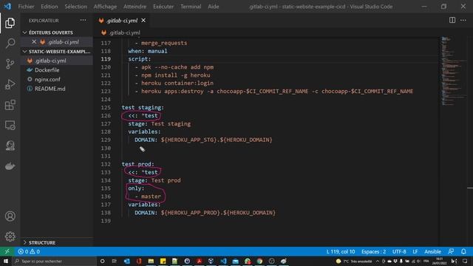Click the code minimap overview
Viewport: 473px width, 266px height.
coord(453,71)
